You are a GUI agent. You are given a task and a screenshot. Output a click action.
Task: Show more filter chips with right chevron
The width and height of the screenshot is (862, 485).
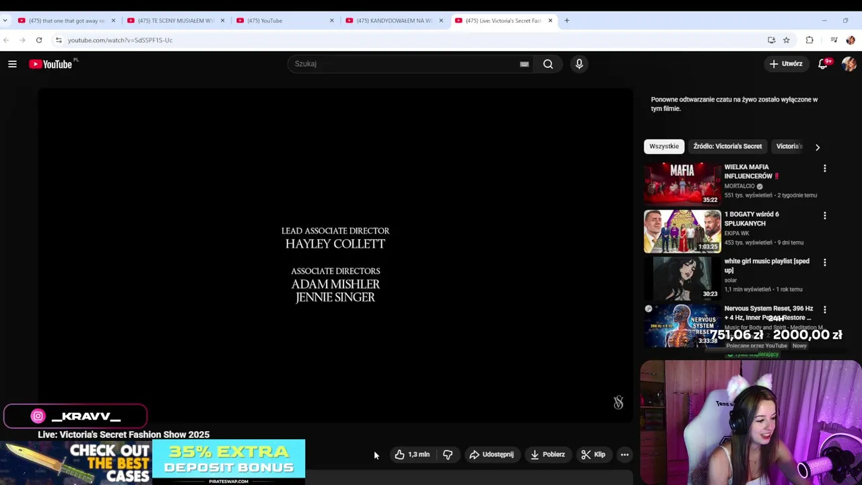pos(818,147)
